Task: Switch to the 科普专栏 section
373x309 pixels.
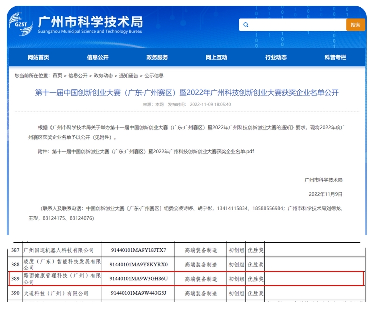Action: point(335,57)
